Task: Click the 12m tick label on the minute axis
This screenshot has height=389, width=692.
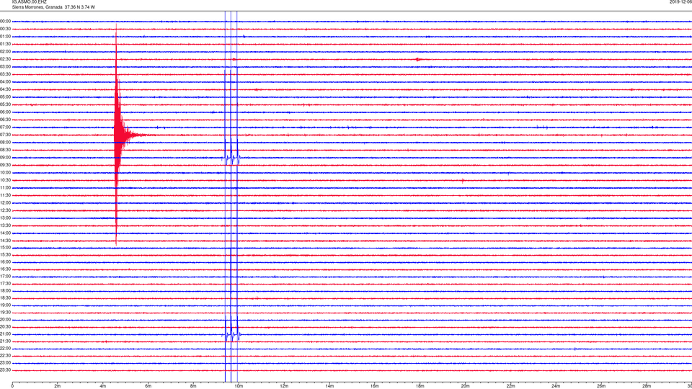Action: 284,386
